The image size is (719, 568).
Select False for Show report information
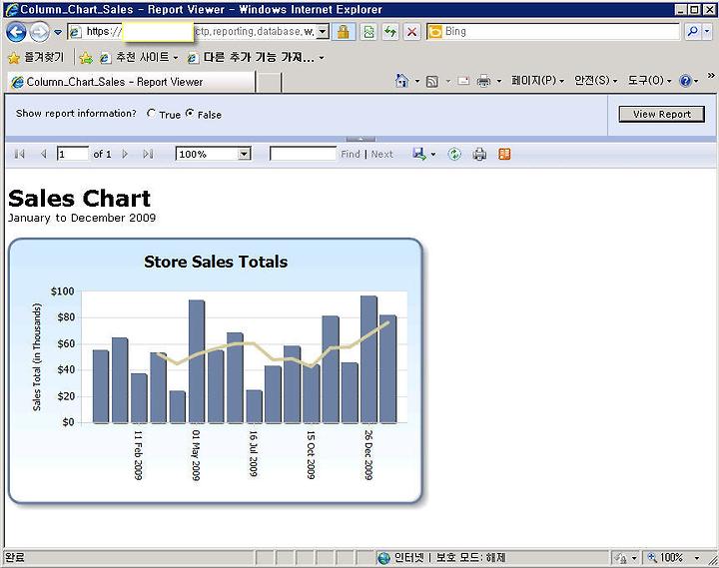tap(190, 113)
